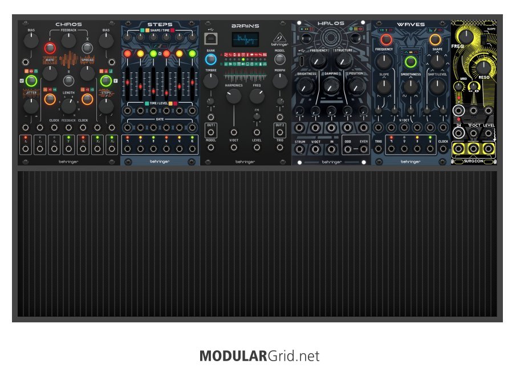Viewport: 520px width, 368px height.
Task: Toggle the left green-ringed button on Chaos
Action: pos(31,80)
